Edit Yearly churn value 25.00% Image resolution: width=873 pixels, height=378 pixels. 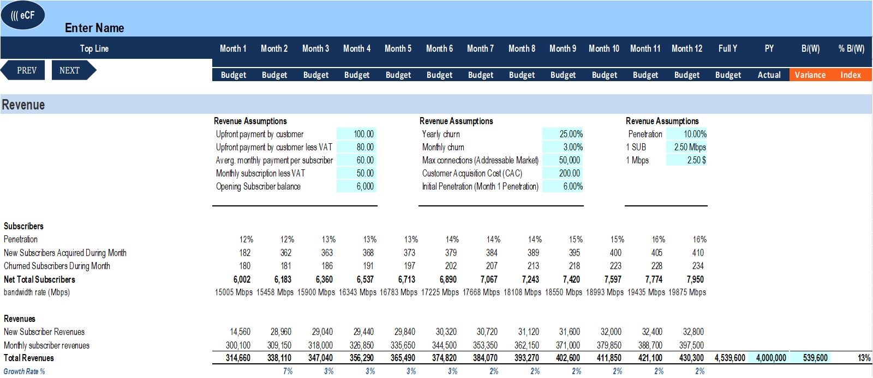point(563,134)
